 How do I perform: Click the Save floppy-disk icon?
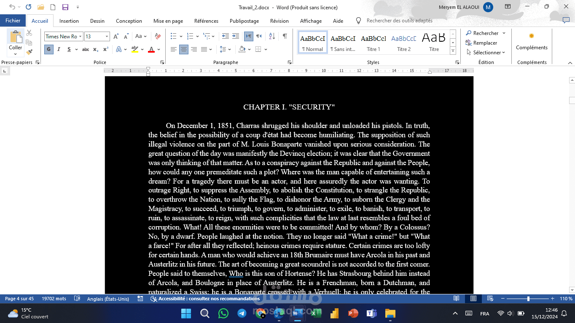[x=65, y=7]
